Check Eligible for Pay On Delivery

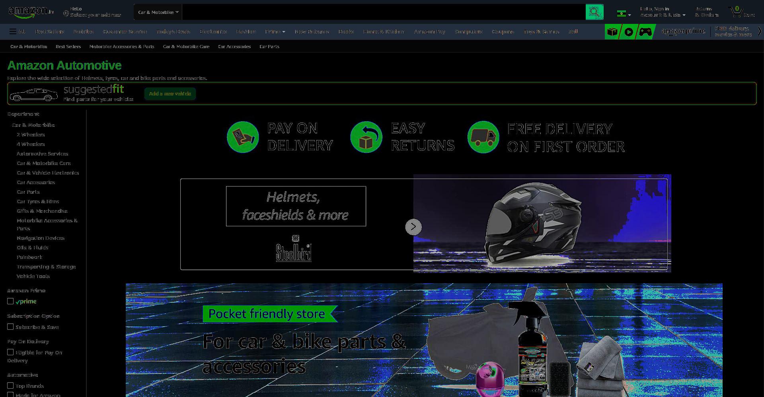click(x=10, y=352)
